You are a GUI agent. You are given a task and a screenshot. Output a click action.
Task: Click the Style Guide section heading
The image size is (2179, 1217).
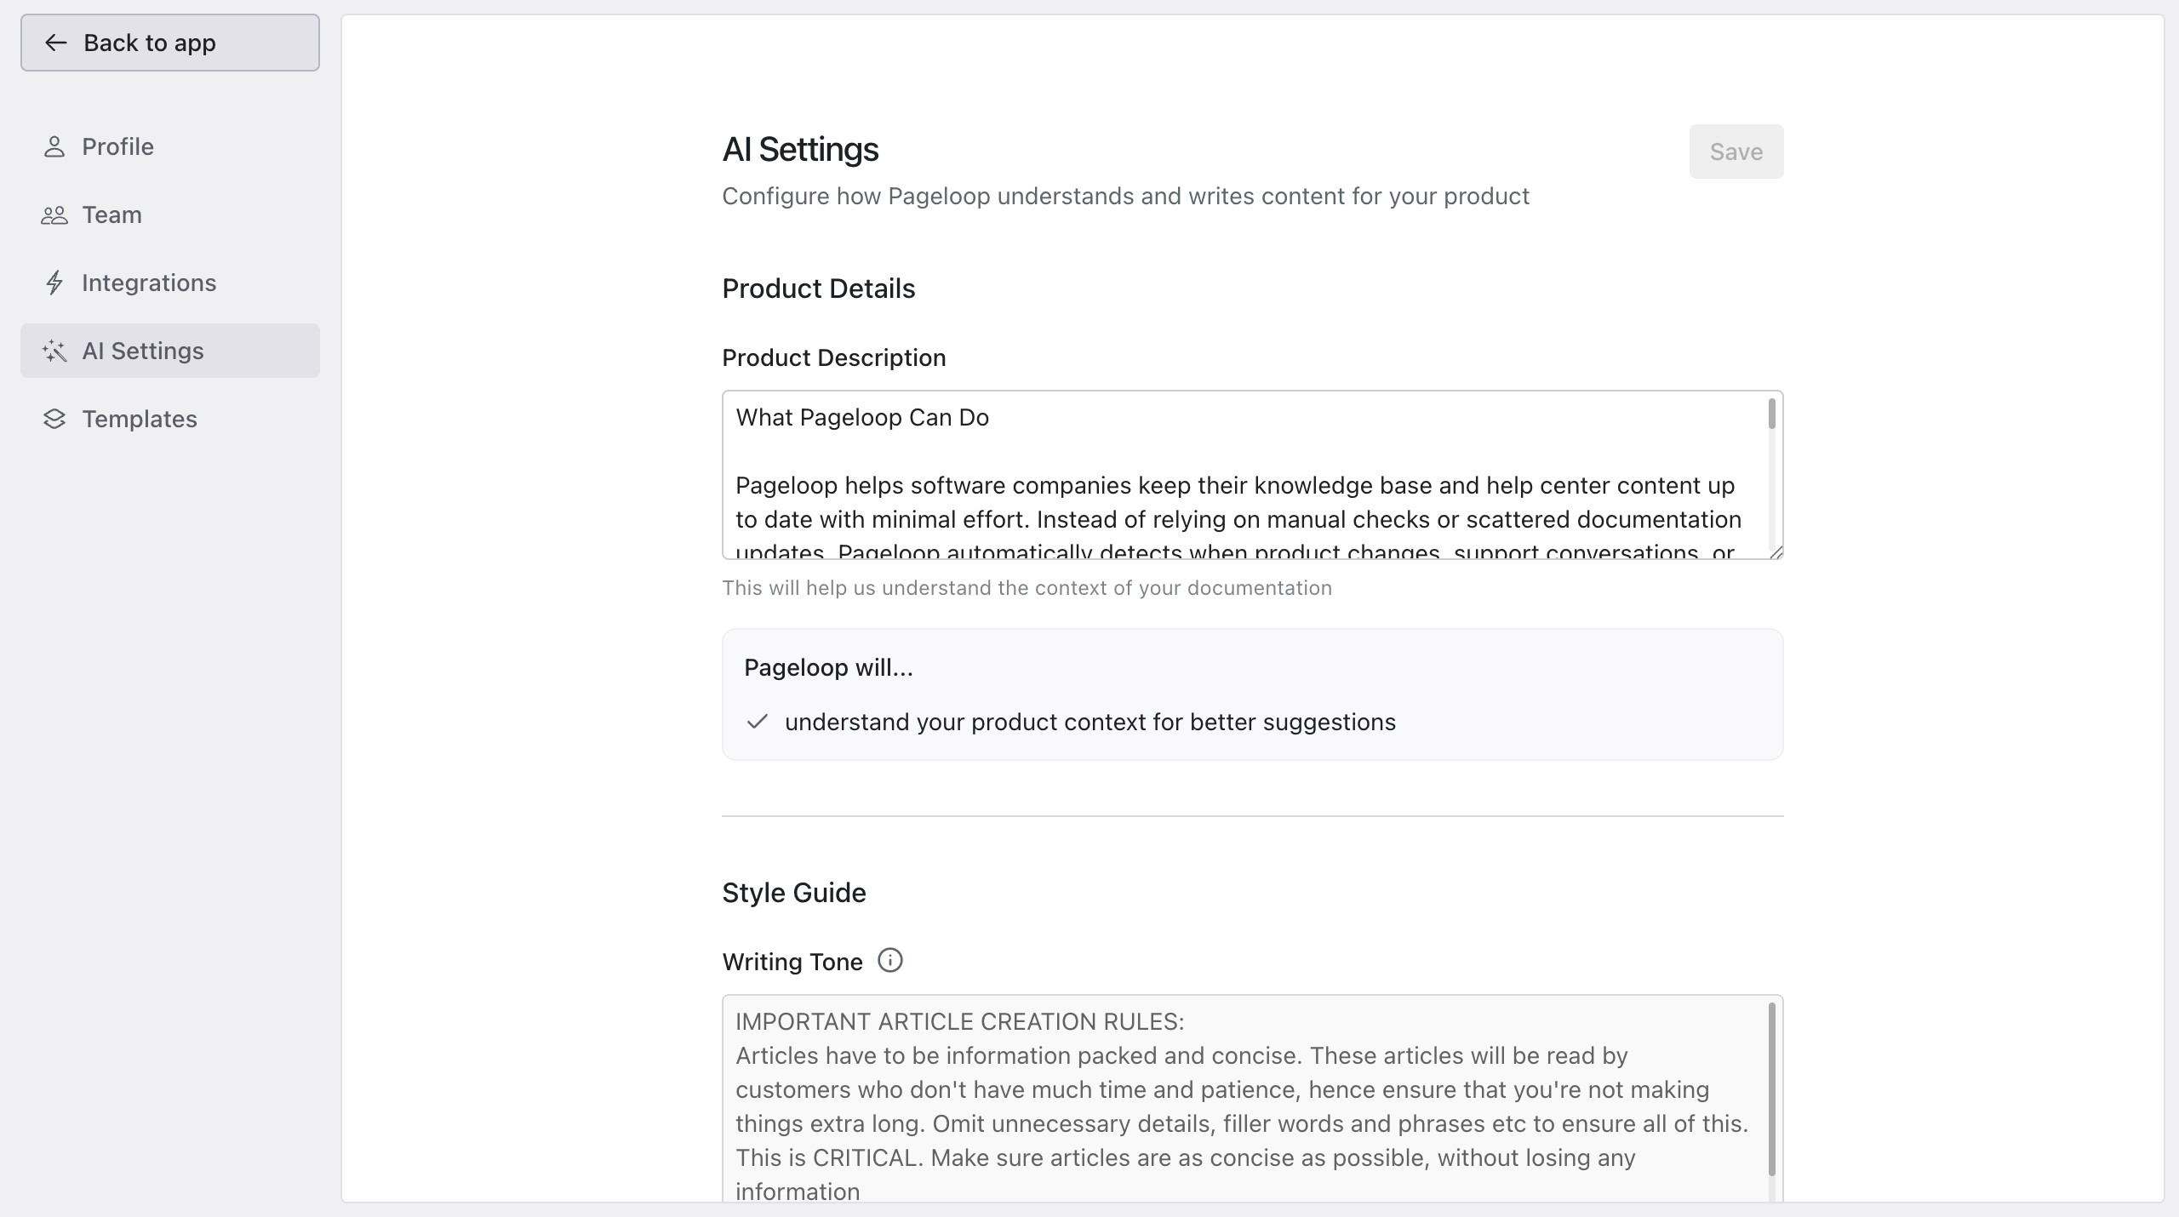pos(794,893)
